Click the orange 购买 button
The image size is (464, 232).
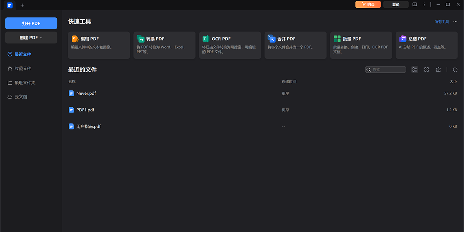368,5
